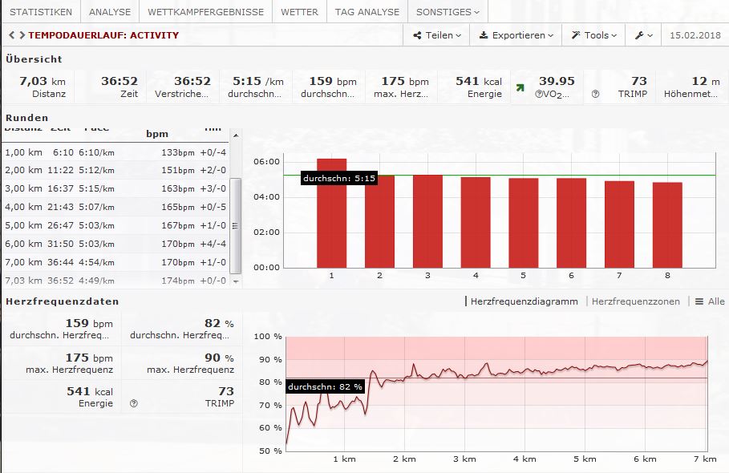Show Alle heart rate chart options
This screenshot has width=729, height=473.
coord(709,301)
